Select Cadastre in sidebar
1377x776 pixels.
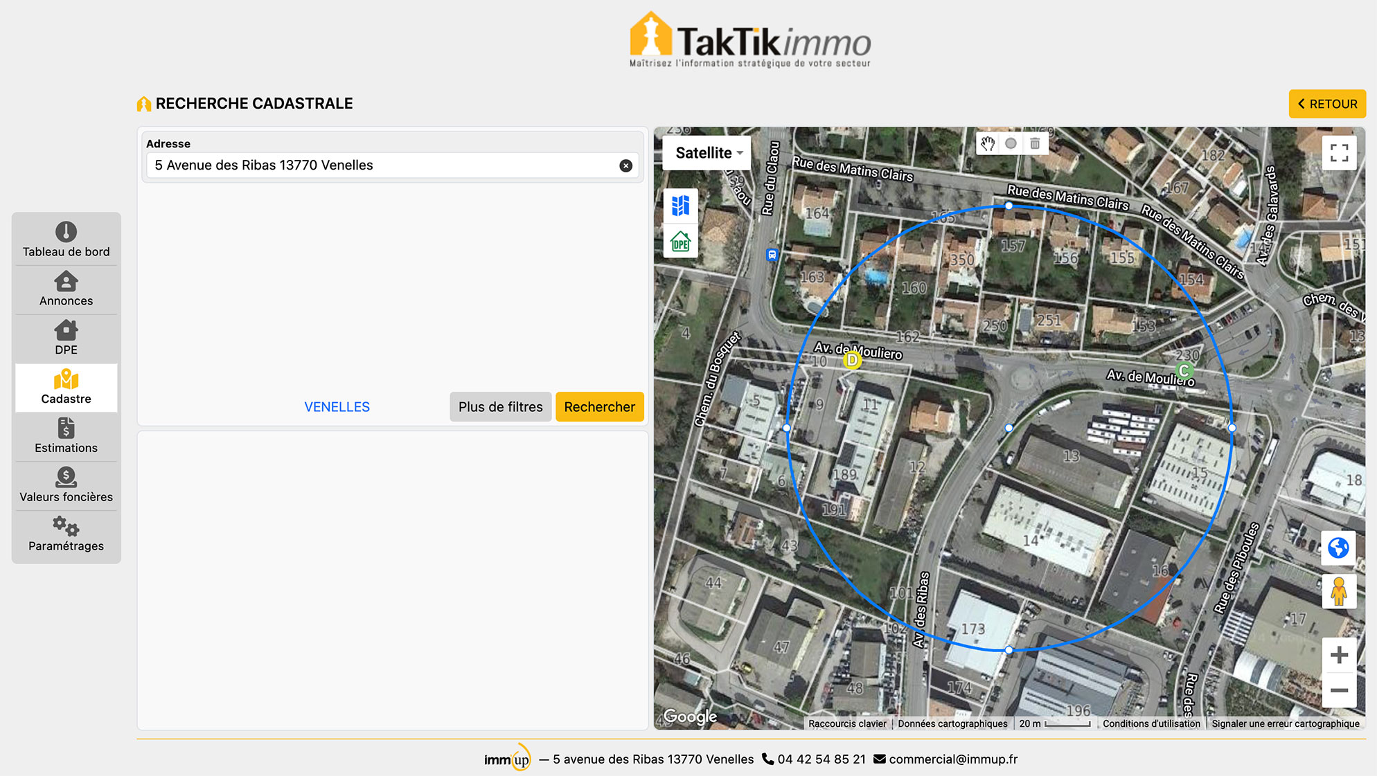point(66,388)
